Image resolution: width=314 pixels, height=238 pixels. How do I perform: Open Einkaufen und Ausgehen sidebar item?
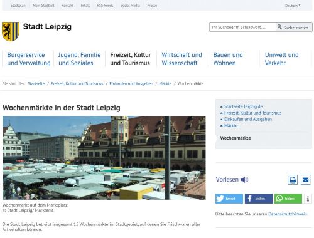248,119
